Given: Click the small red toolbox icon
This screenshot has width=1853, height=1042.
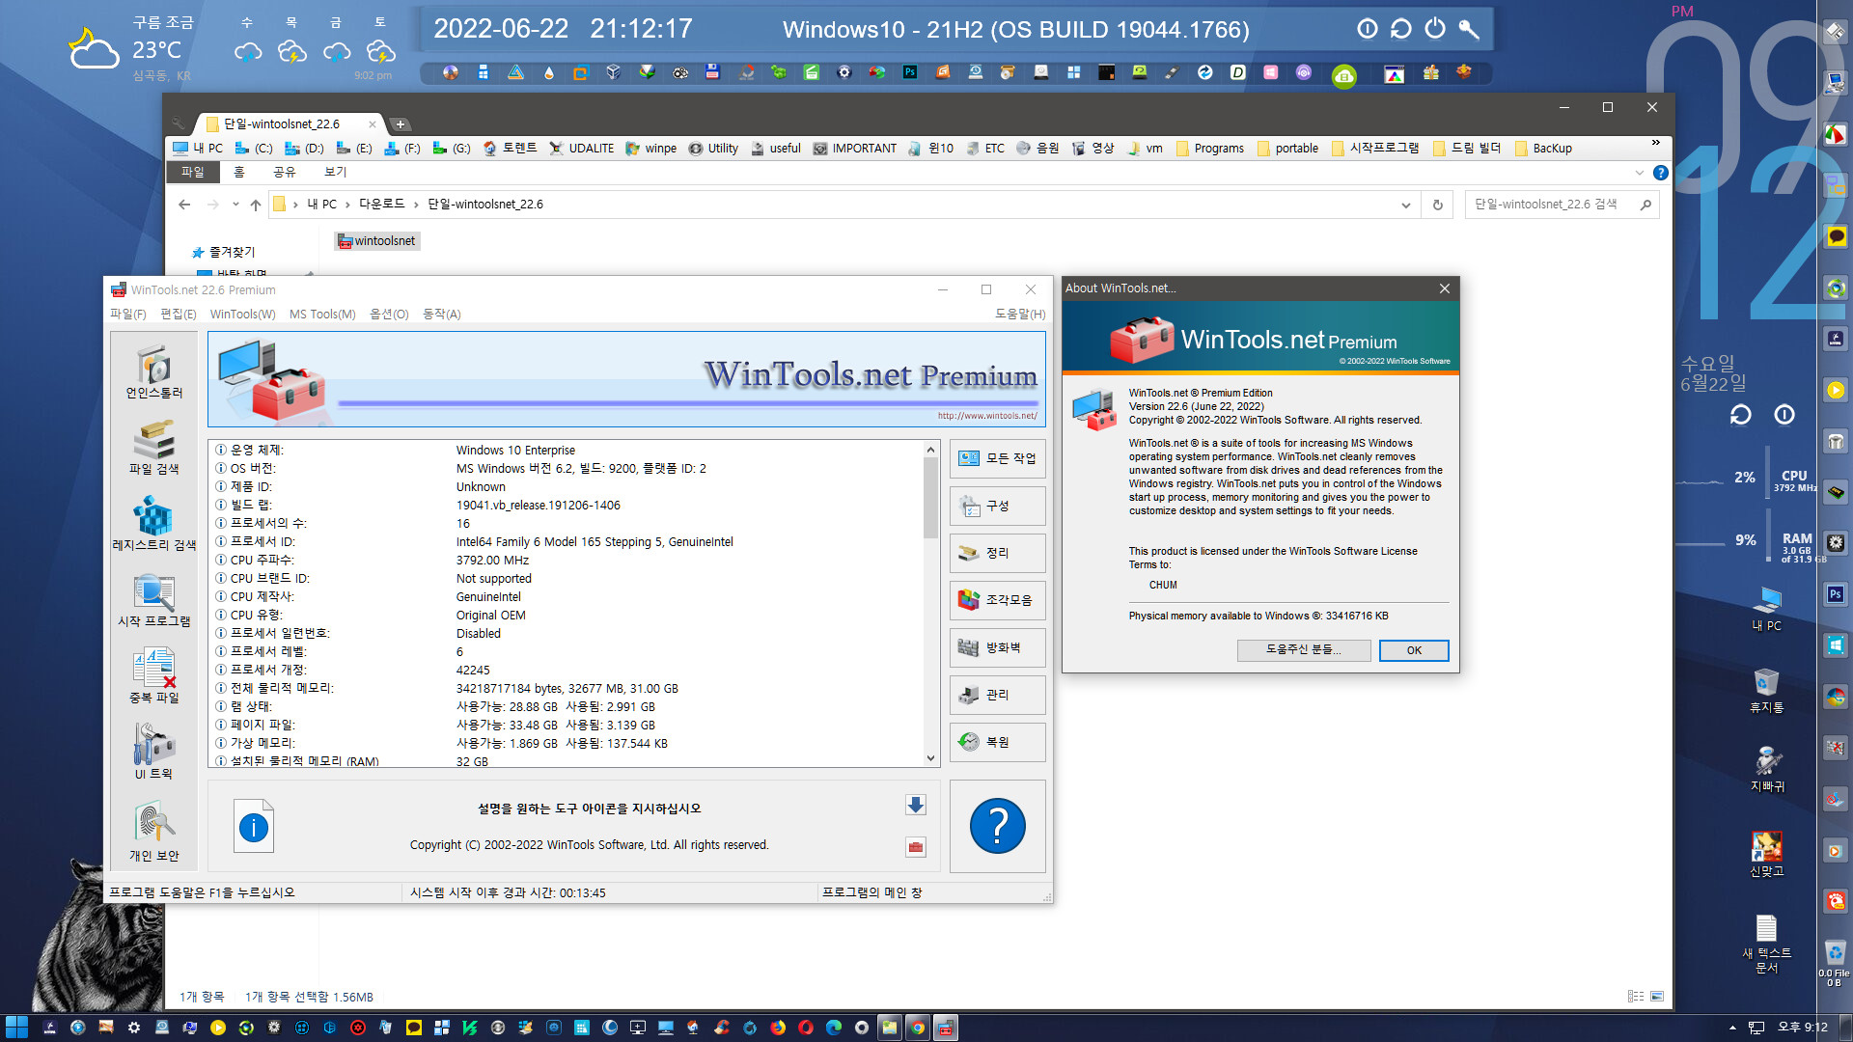Looking at the screenshot, I should pos(916,847).
